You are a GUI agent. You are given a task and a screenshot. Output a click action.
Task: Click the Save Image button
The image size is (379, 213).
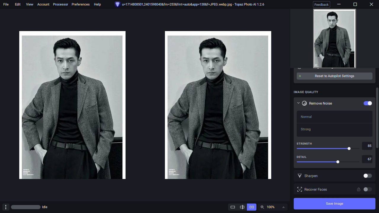pyautogui.click(x=334, y=204)
